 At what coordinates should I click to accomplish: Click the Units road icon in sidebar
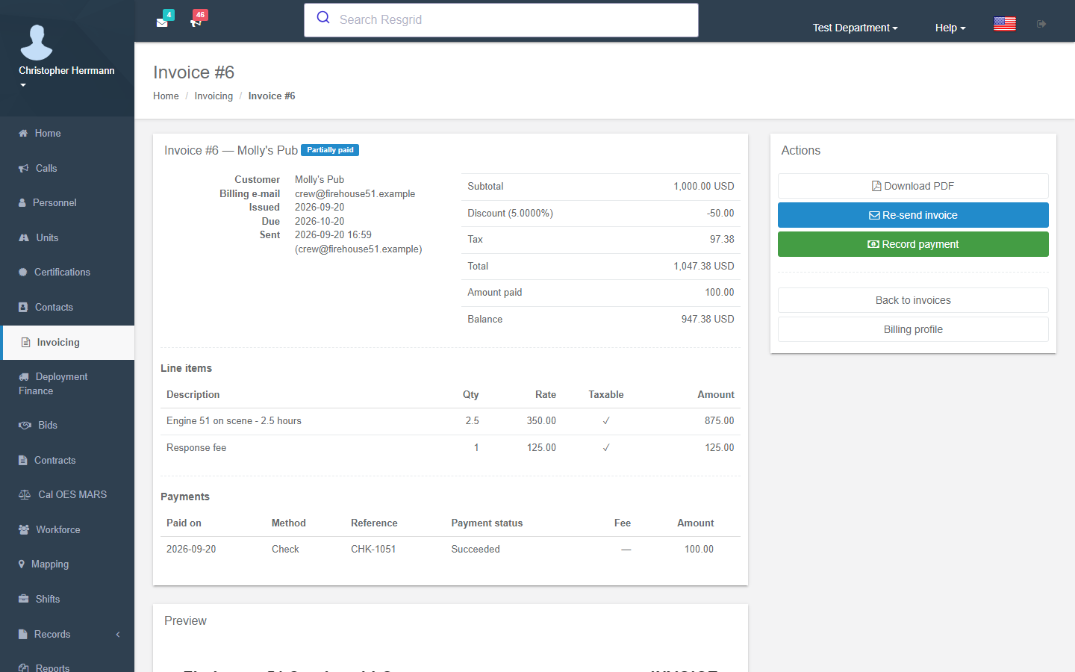point(24,238)
